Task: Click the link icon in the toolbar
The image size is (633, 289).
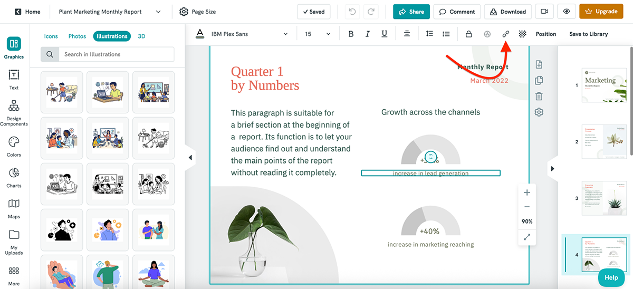Action: tap(505, 34)
